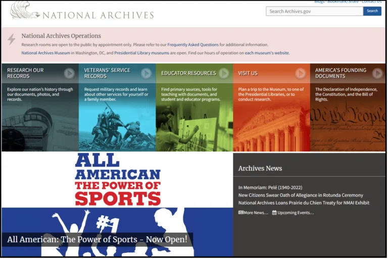The width and height of the screenshot is (388, 259).
Task: Follow the Presidential Library museums link
Action: tap(142, 53)
